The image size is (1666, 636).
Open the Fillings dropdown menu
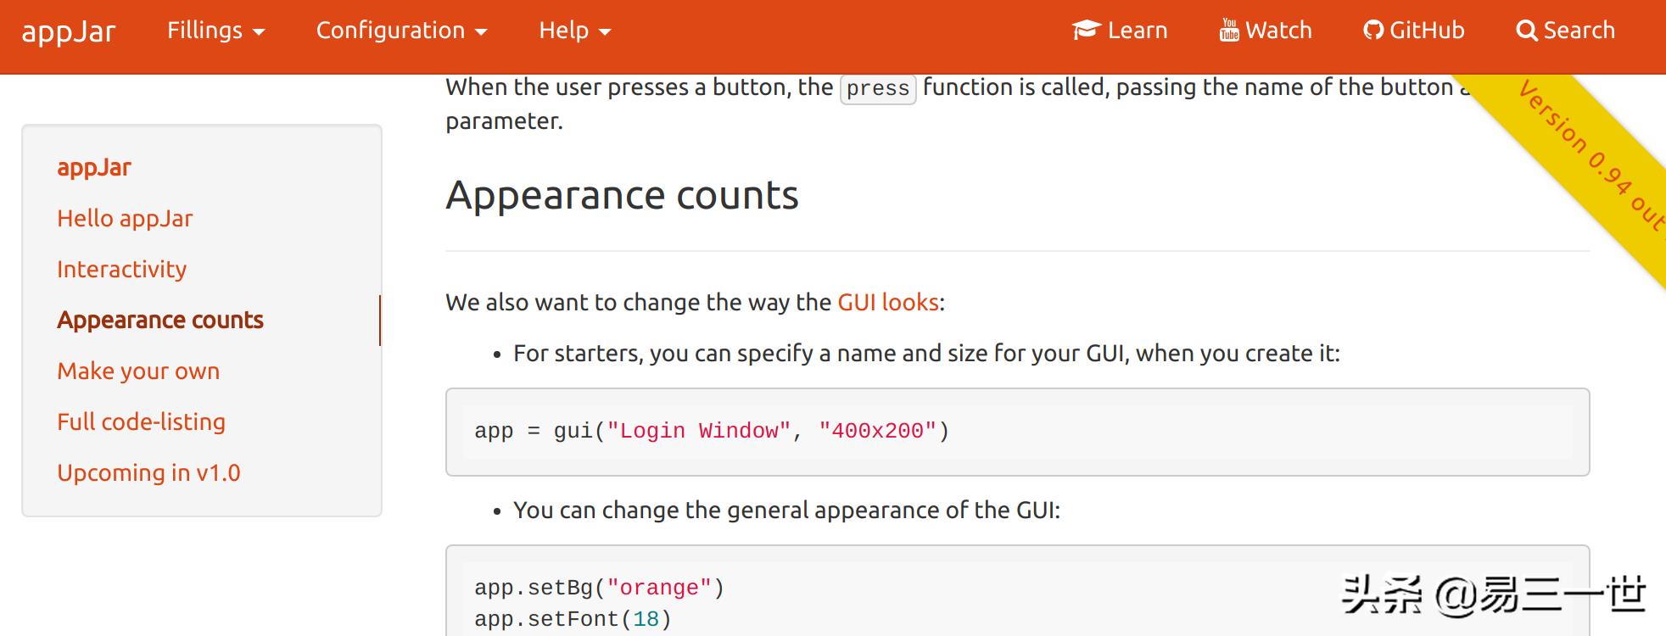(x=215, y=31)
